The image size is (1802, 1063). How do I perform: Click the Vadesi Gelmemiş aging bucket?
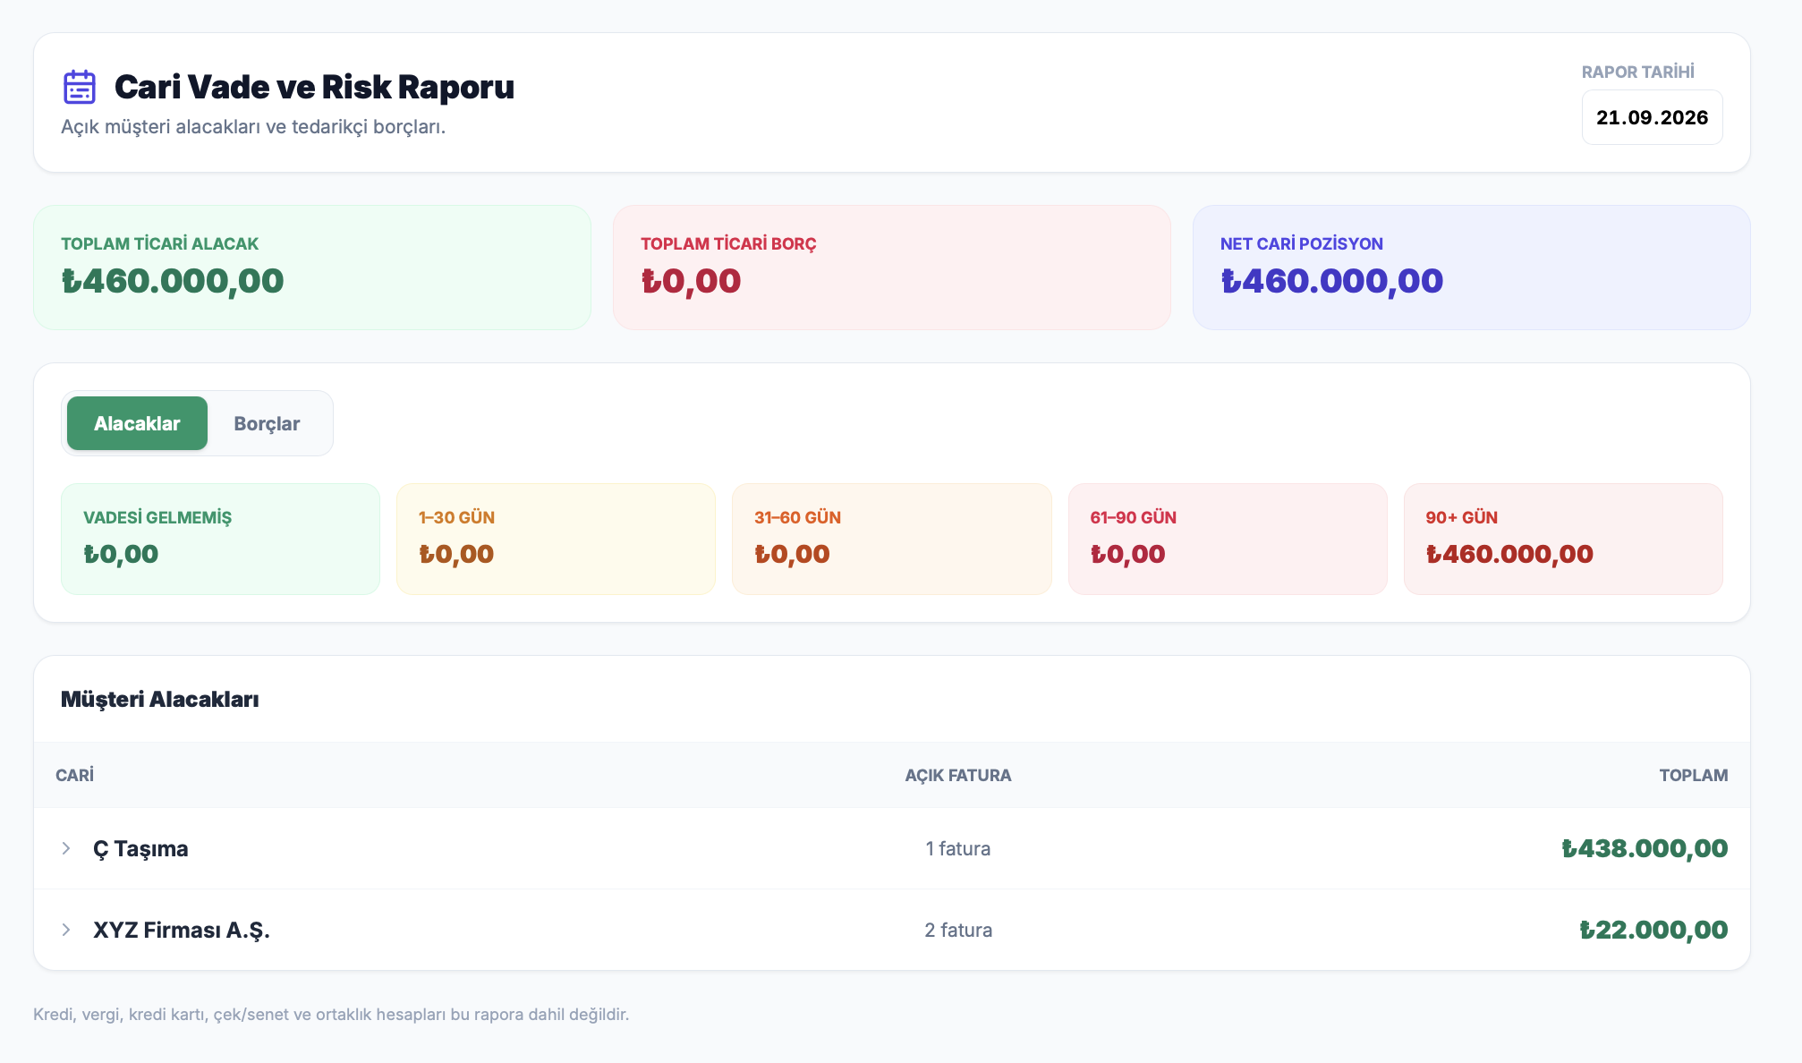click(220, 539)
